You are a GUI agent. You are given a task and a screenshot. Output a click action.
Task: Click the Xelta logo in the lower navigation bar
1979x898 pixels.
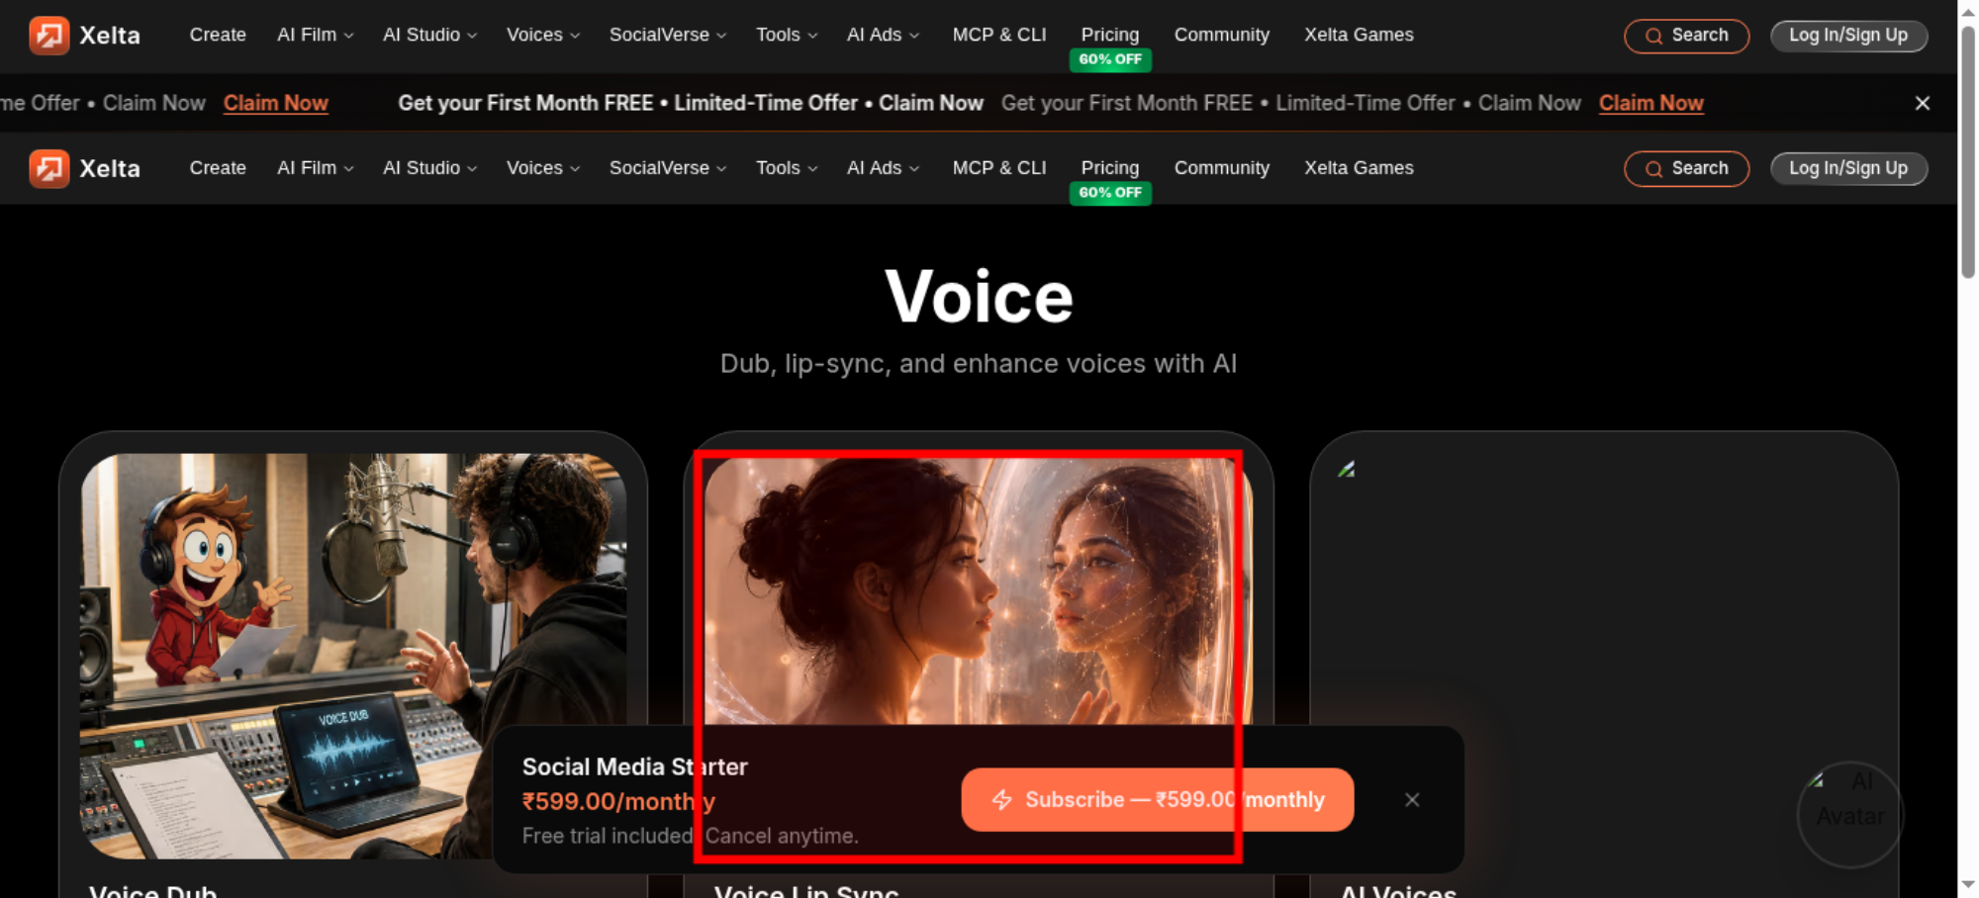[85, 169]
